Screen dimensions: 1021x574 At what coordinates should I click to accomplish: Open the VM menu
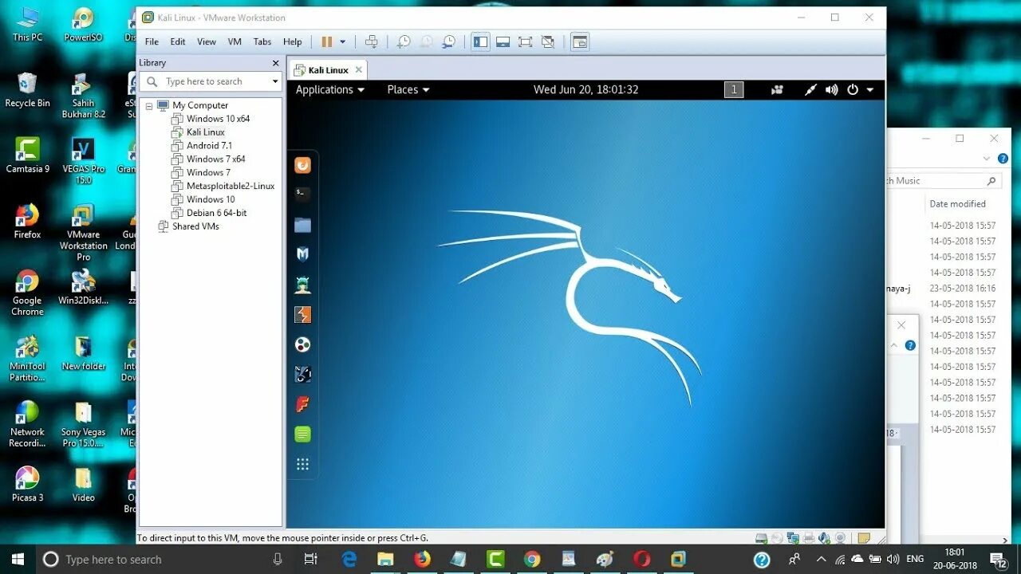235,41
